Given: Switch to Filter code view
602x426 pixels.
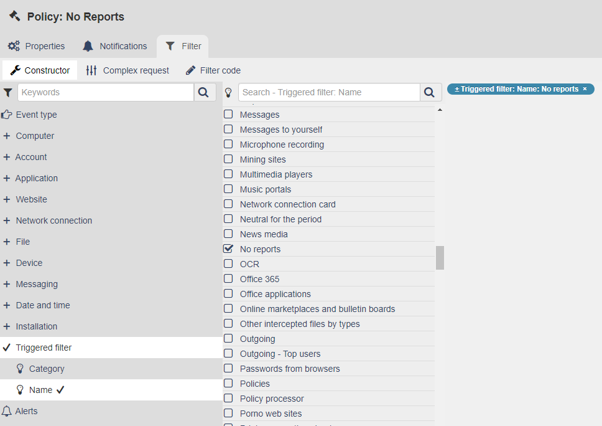Looking at the screenshot, I should (213, 70).
